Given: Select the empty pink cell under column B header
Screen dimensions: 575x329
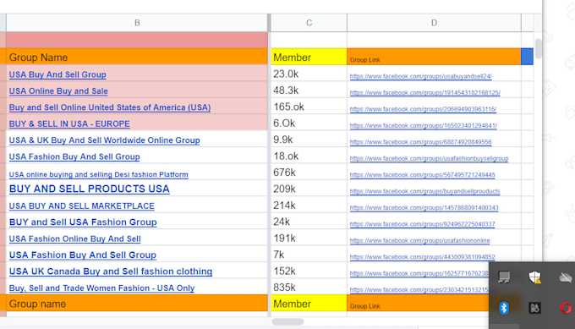Looking at the screenshot, I should pos(137,40).
